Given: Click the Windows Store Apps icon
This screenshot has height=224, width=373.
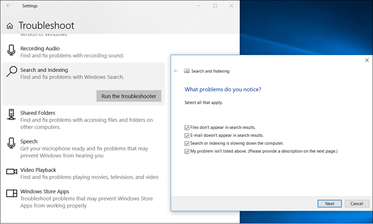Looking at the screenshot, I should point(12,193).
